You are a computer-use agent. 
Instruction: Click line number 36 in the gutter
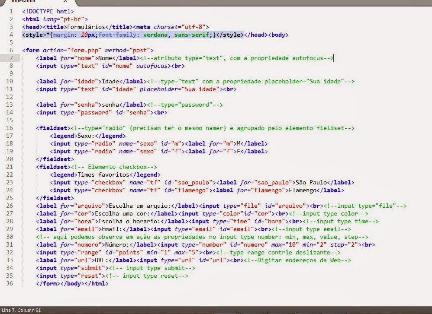click(x=10, y=284)
